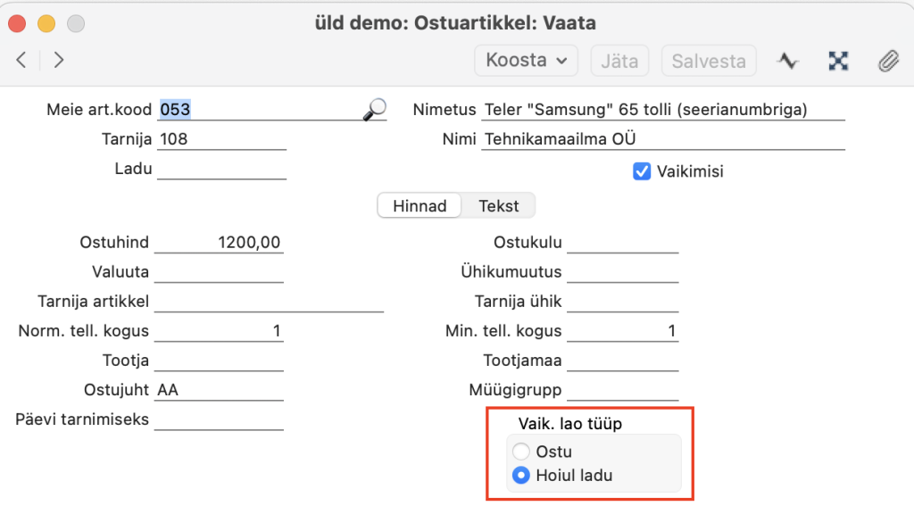Go to next record arrow

coord(59,61)
